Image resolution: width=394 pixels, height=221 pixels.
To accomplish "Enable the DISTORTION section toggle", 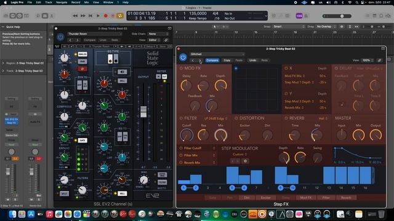I will point(236,118).
